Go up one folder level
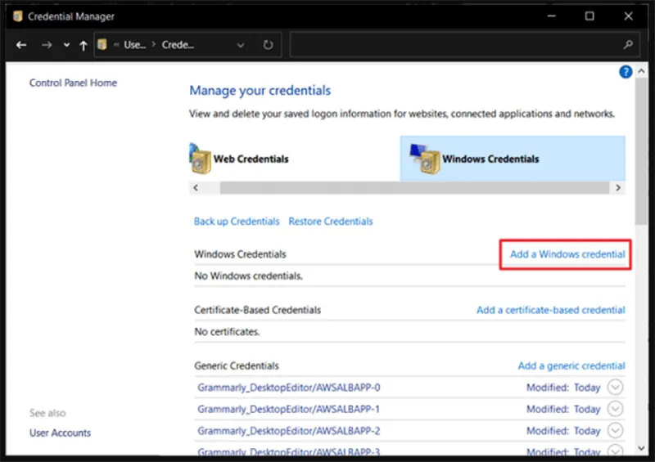Image resolution: width=655 pixels, height=462 pixels. (x=84, y=45)
